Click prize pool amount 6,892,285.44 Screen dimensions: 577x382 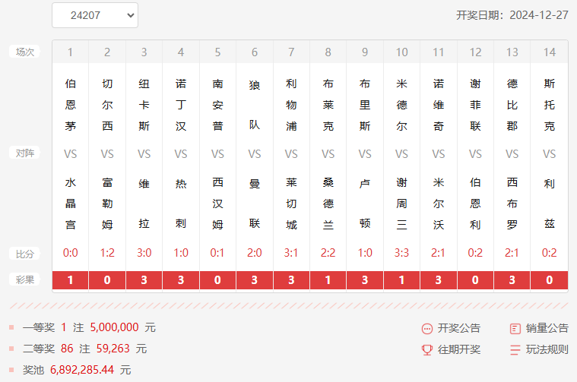[x=82, y=370]
